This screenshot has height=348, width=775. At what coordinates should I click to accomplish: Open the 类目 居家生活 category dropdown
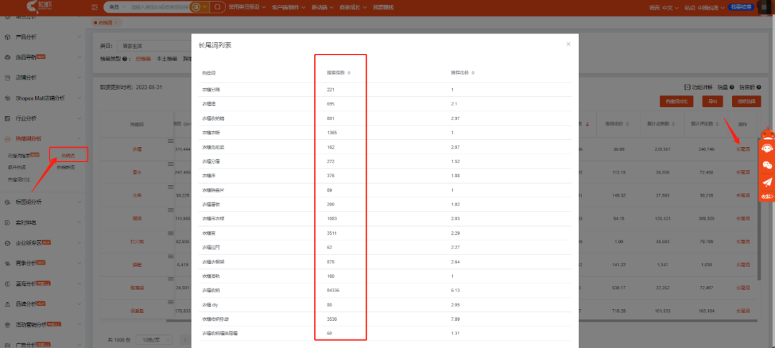click(154, 46)
